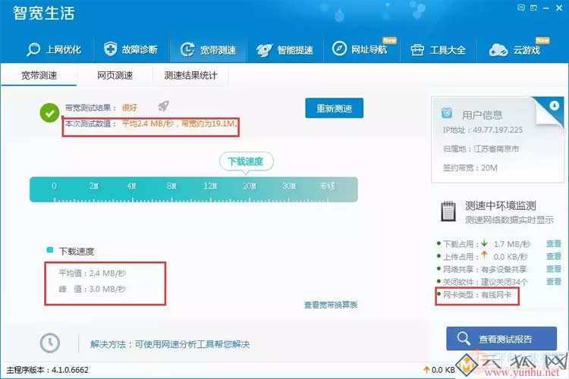Click the 归属地：江苏省南京市 text
569x379 pixels.
click(x=481, y=149)
